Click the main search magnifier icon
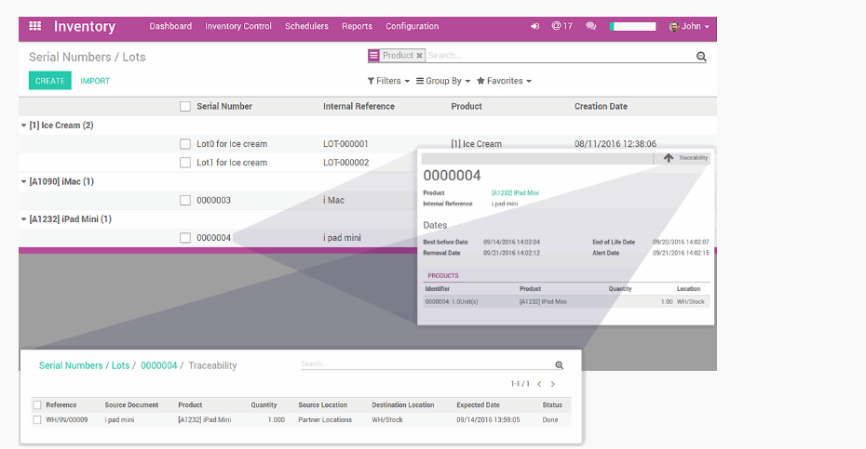Viewport: 866px width, 449px height. pos(701,57)
